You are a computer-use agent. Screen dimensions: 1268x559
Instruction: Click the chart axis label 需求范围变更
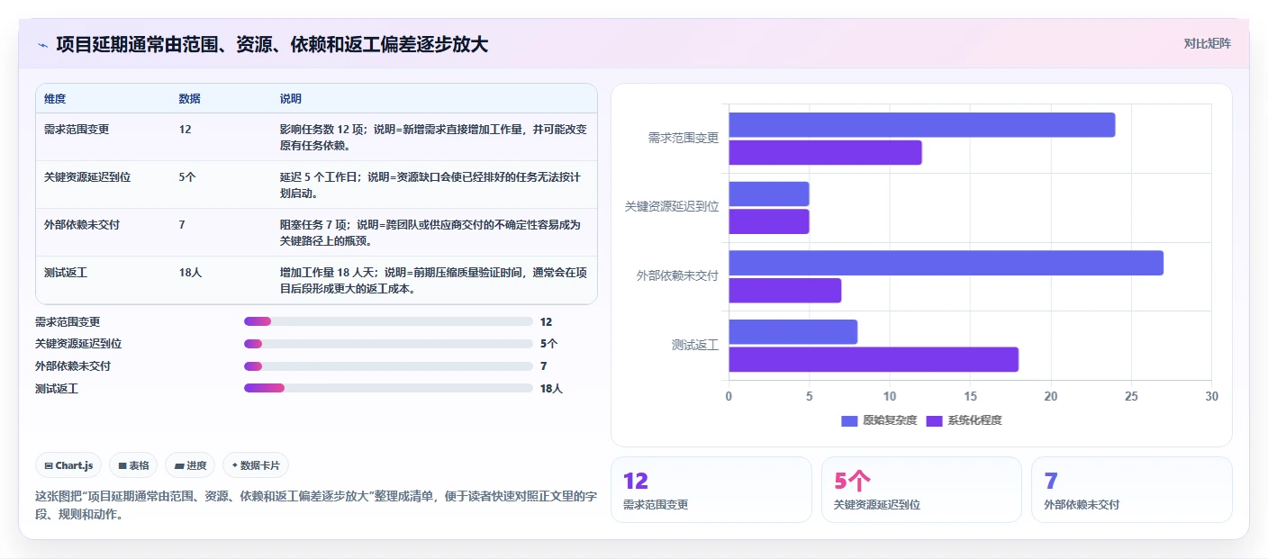pyautogui.click(x=684, y=138)
